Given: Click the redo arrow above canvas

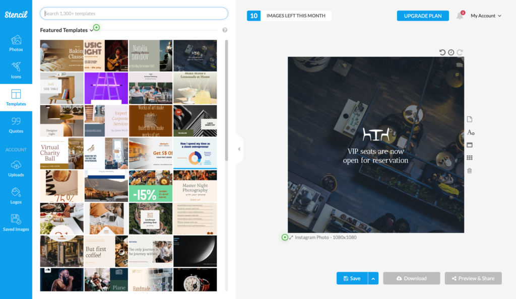Looking at the screenshot, I should click(460, 52).
